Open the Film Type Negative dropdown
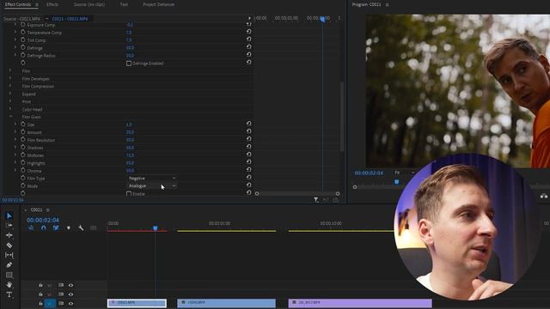This screenshot has height=309, width=550. pyautogui.click(x=151, y=179)
